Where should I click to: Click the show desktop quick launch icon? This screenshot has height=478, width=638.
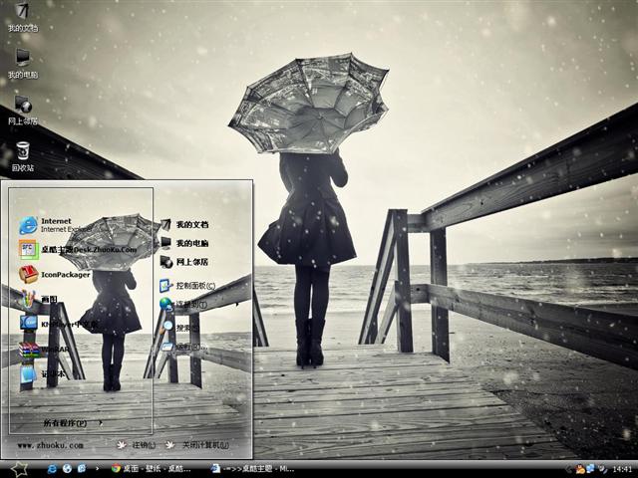coord(82,469)
